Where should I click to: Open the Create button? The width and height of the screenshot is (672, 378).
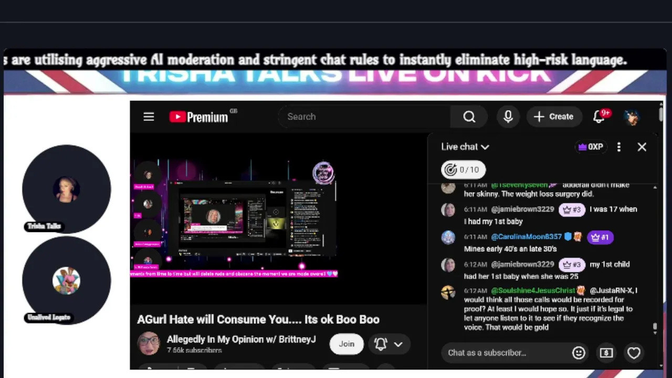point(554,117)
